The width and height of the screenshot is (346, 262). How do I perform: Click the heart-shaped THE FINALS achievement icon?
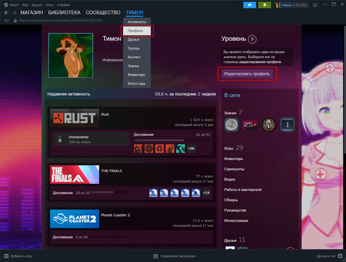tap(185, 193)
